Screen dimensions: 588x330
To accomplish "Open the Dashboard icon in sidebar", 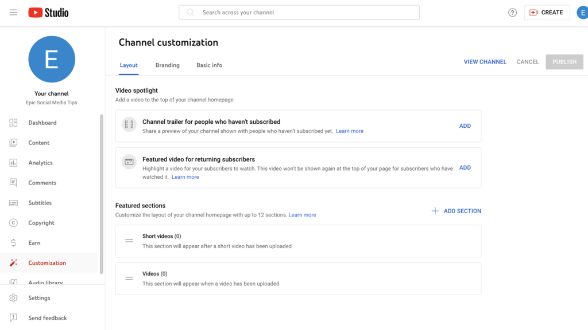I will [x=13, y=123].
